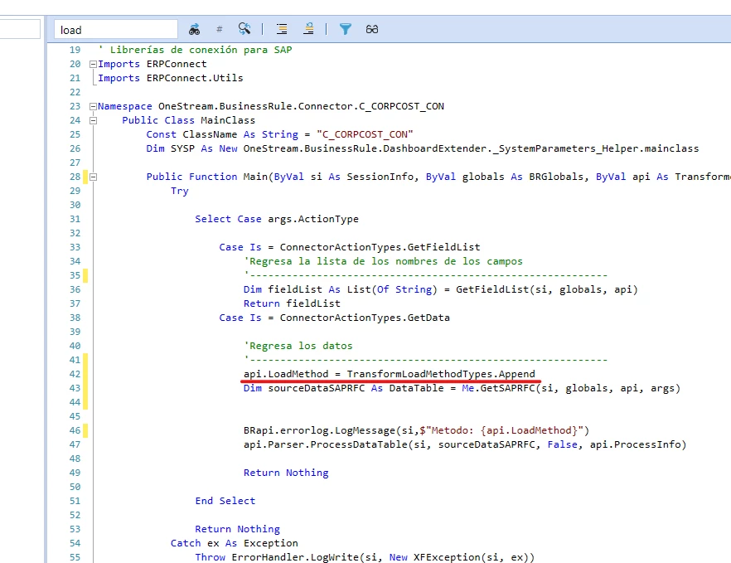The image size is (731, 563).
Task: Click 'ConnectorActionTypes.GetFieldList' text
Action: [x=380, y=247]
